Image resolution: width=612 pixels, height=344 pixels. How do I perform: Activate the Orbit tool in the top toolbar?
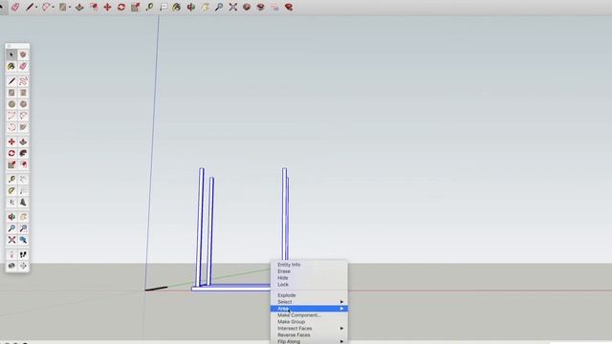pos(191,7)
